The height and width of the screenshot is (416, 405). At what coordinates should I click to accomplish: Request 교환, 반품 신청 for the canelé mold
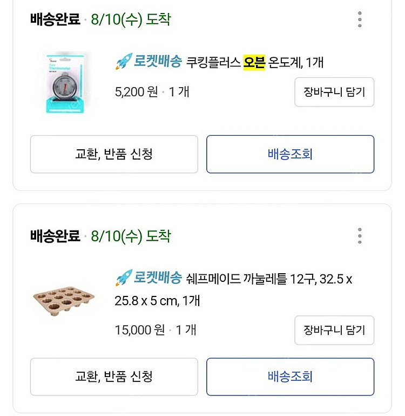point(114,377)
